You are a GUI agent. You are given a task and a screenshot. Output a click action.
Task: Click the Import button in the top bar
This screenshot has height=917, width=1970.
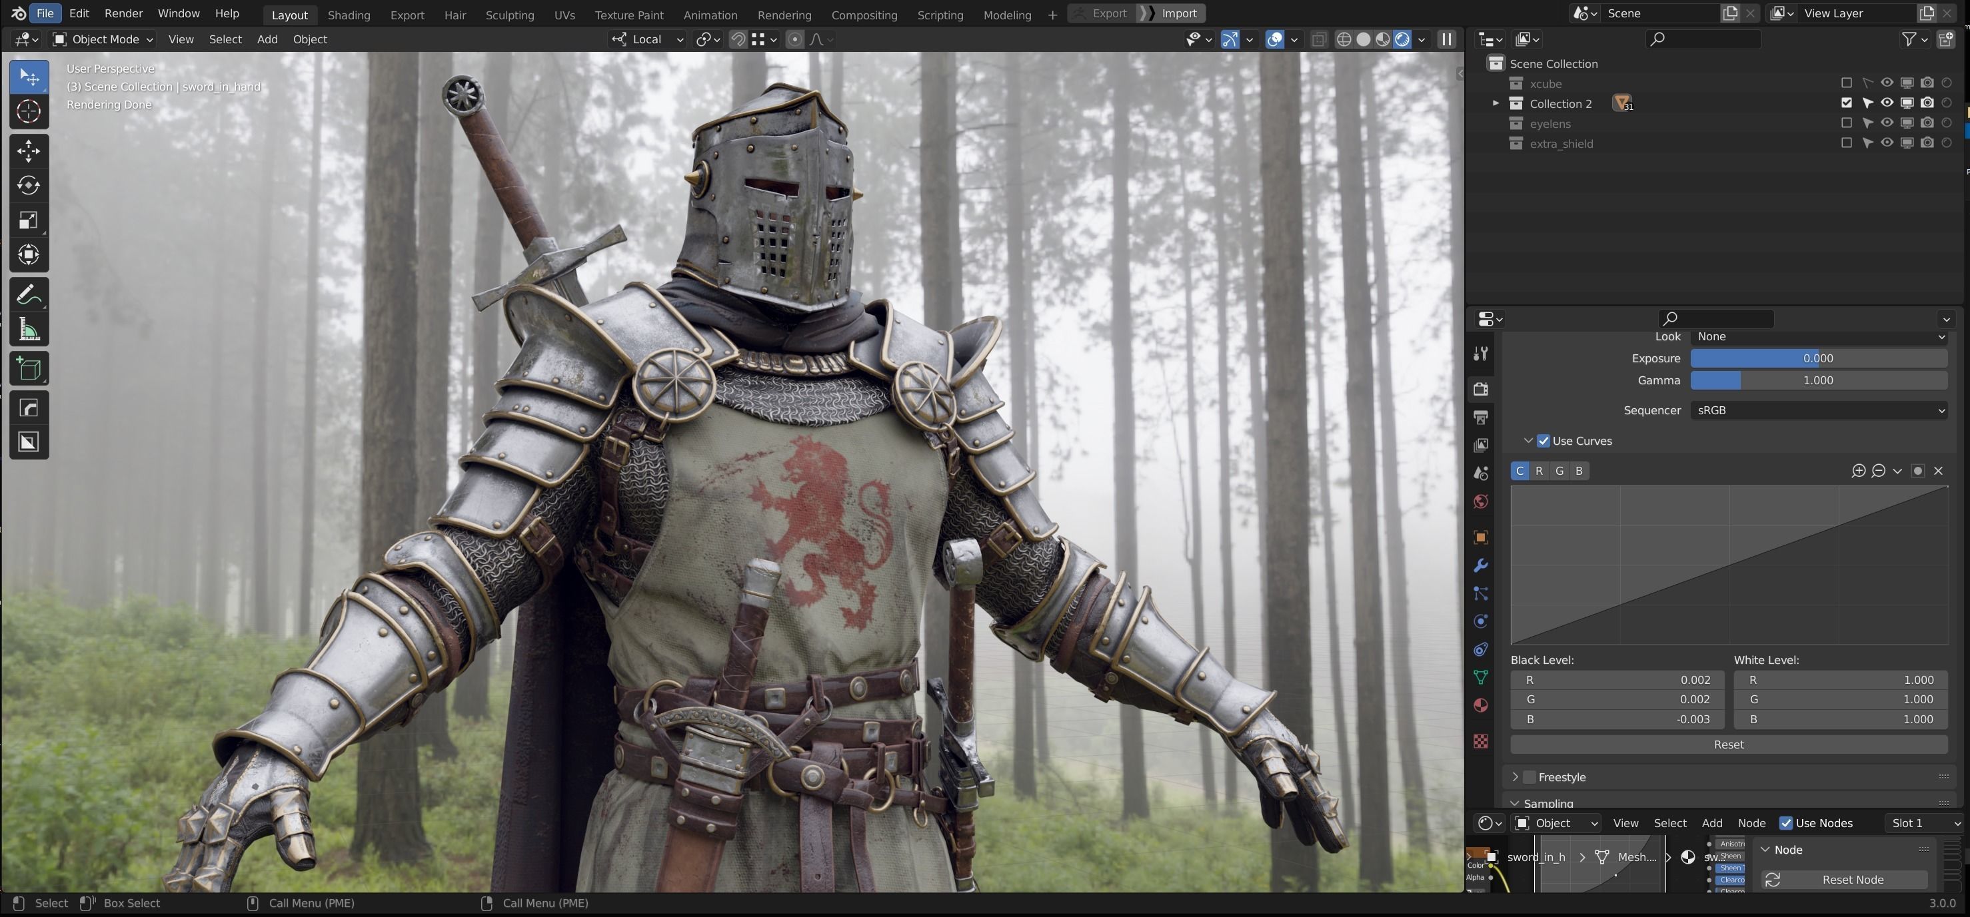tap(1170, 14)
